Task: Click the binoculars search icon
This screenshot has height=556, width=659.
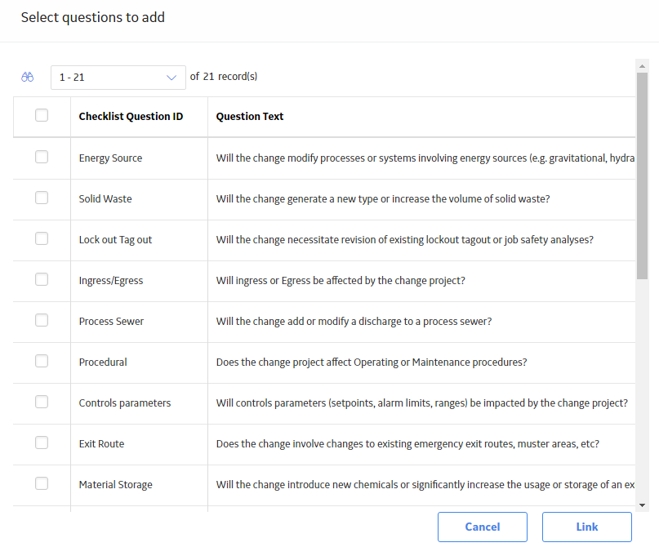Action: coord(27,77)
